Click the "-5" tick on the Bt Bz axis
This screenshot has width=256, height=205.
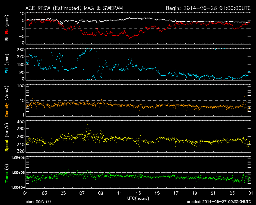(x=22, y=36)
